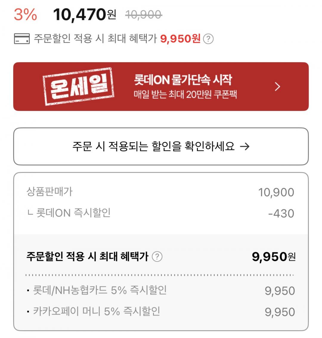Viewport: 322px width, 338px height.
Task: Open the banner's right chevron arrow
Action: (x=277, y=87)
